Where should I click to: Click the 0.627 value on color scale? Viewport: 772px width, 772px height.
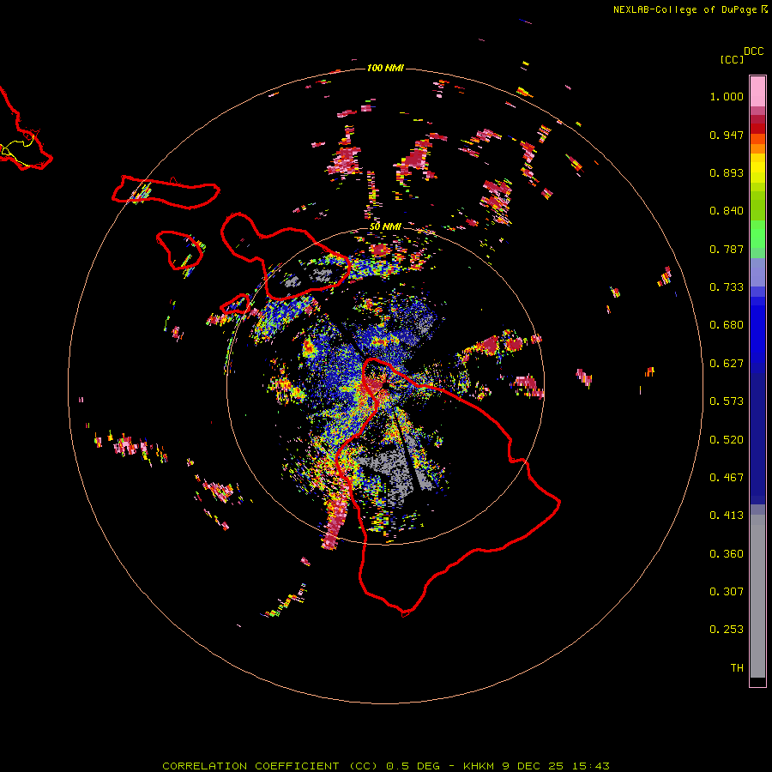727,364
